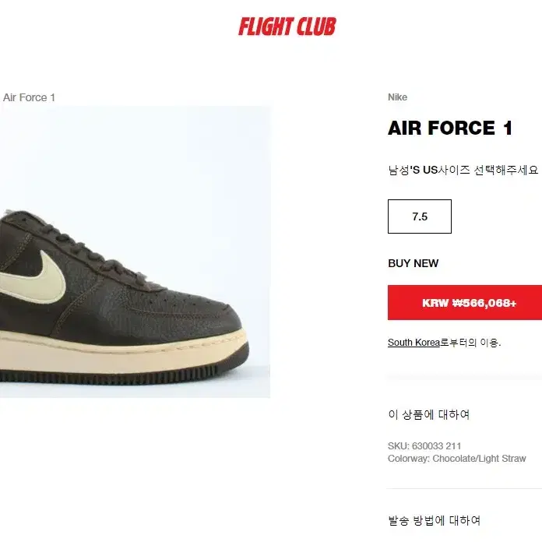Select the BUY NEW heading
542x542 pixels.
point(413,263)
